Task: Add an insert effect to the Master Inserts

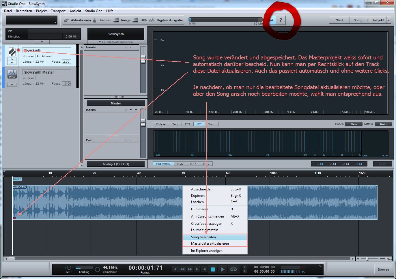Action: tap(136, 110)
